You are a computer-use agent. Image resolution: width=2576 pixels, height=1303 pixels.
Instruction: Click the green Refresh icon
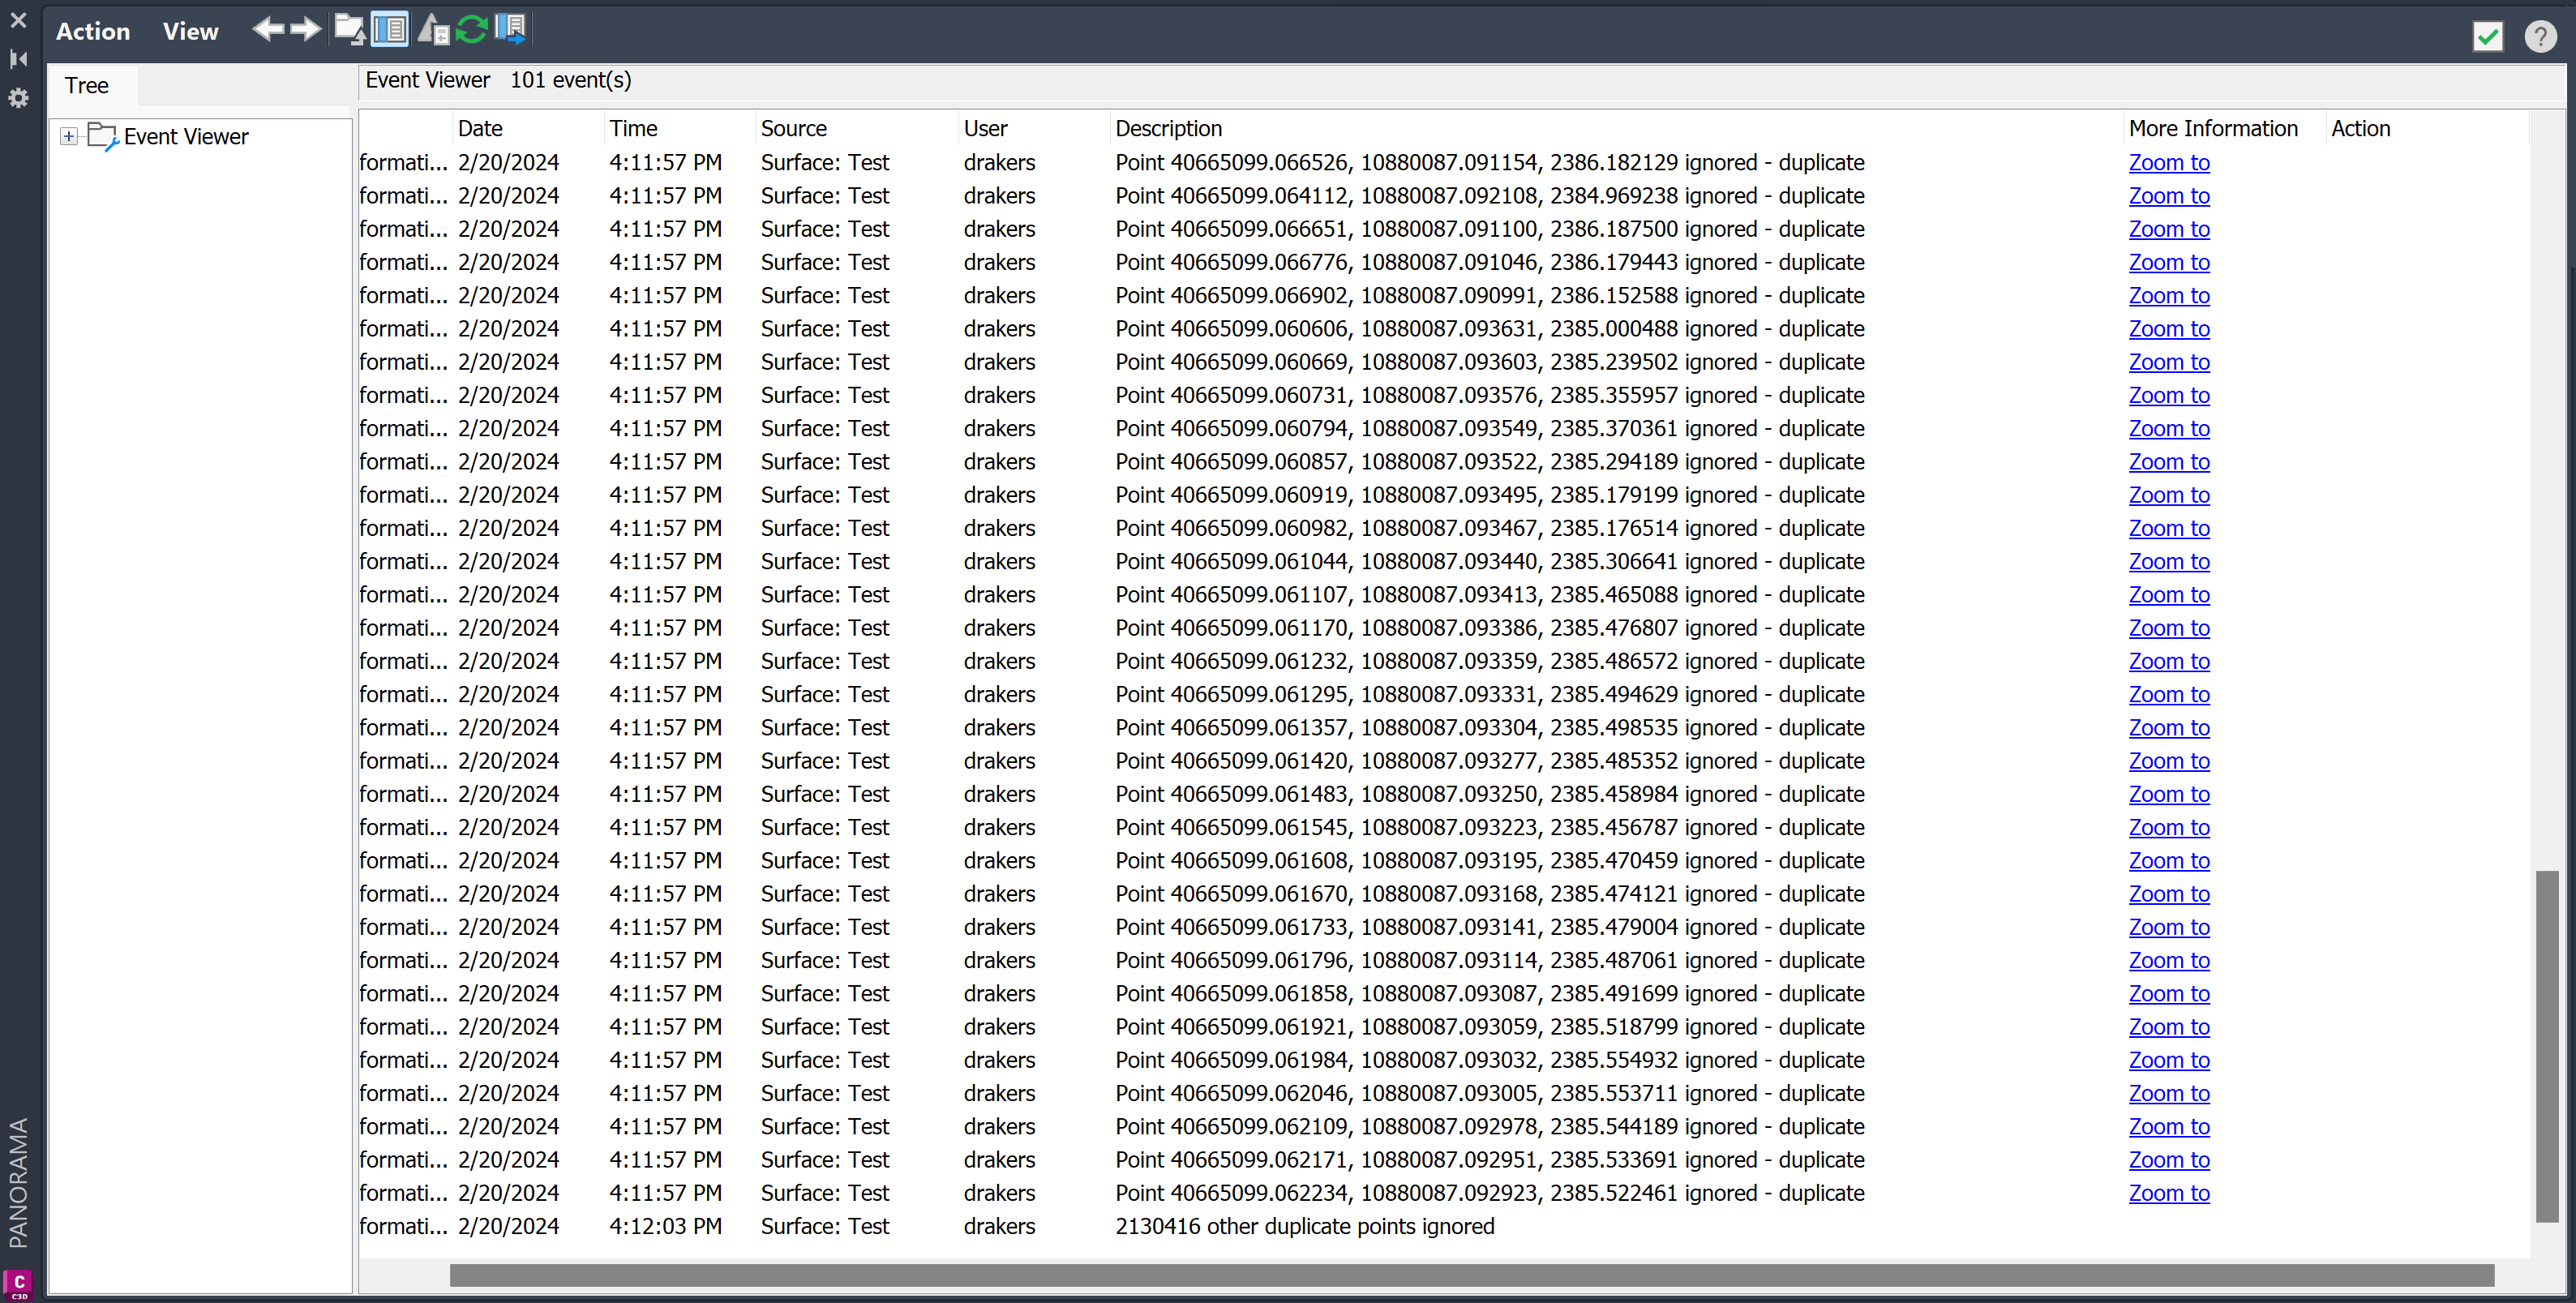tap(471, 30)
